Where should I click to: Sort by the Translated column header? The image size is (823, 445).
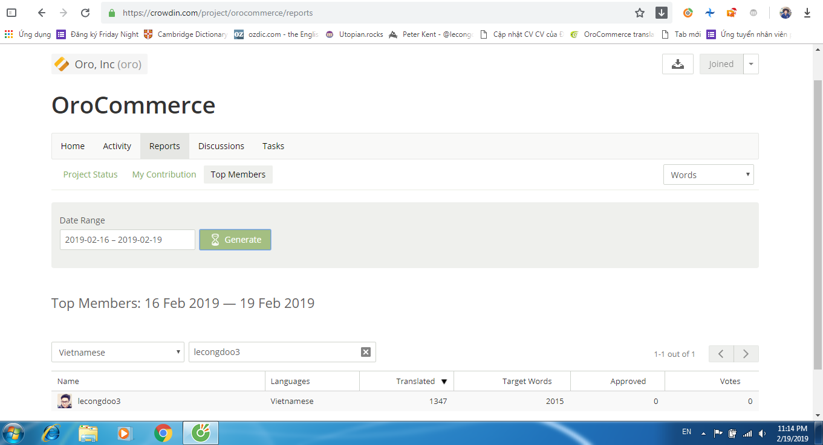tap(415, 381)
